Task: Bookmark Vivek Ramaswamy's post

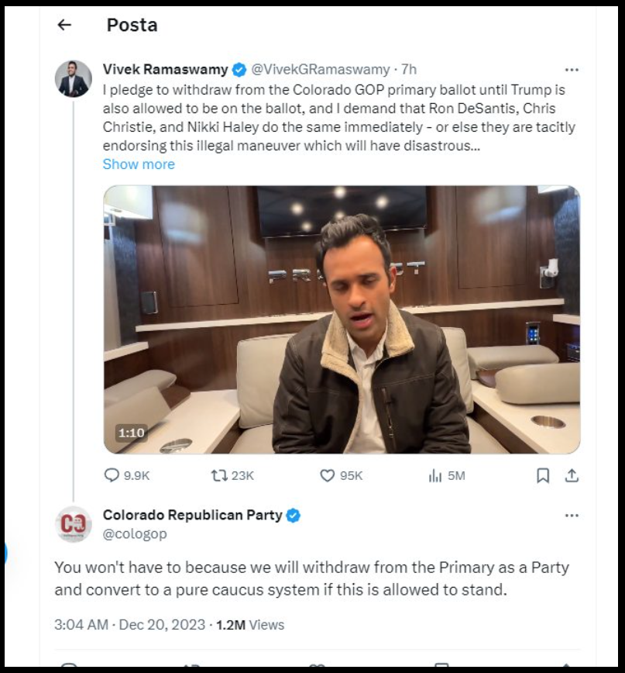Action: [x=543, y=475]
